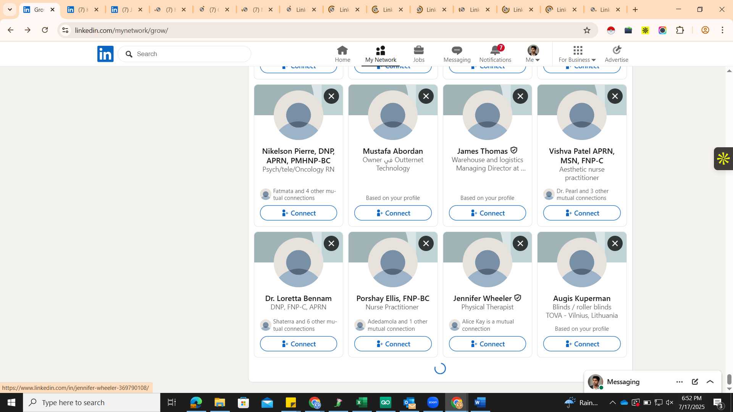733x412 pixels.
Task: Open Zoom from the taskbar
Action: (433, 402)
